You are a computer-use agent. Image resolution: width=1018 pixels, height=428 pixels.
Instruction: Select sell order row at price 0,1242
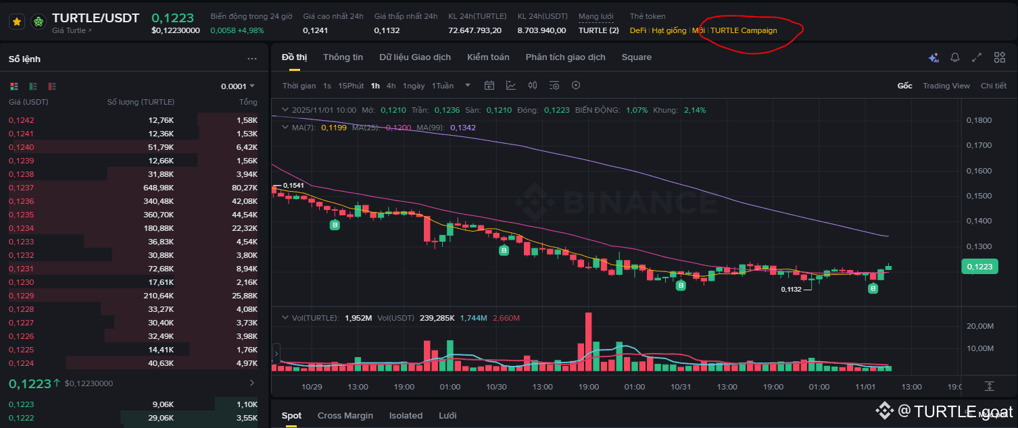click(x=133, y=120)
